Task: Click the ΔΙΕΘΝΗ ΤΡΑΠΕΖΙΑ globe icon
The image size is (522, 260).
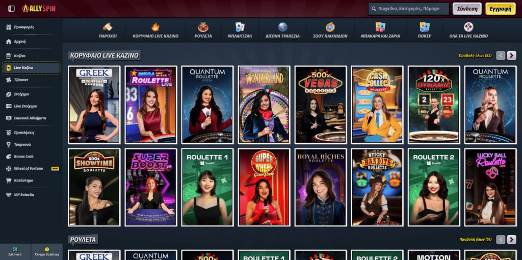Action: pos(282,28)
